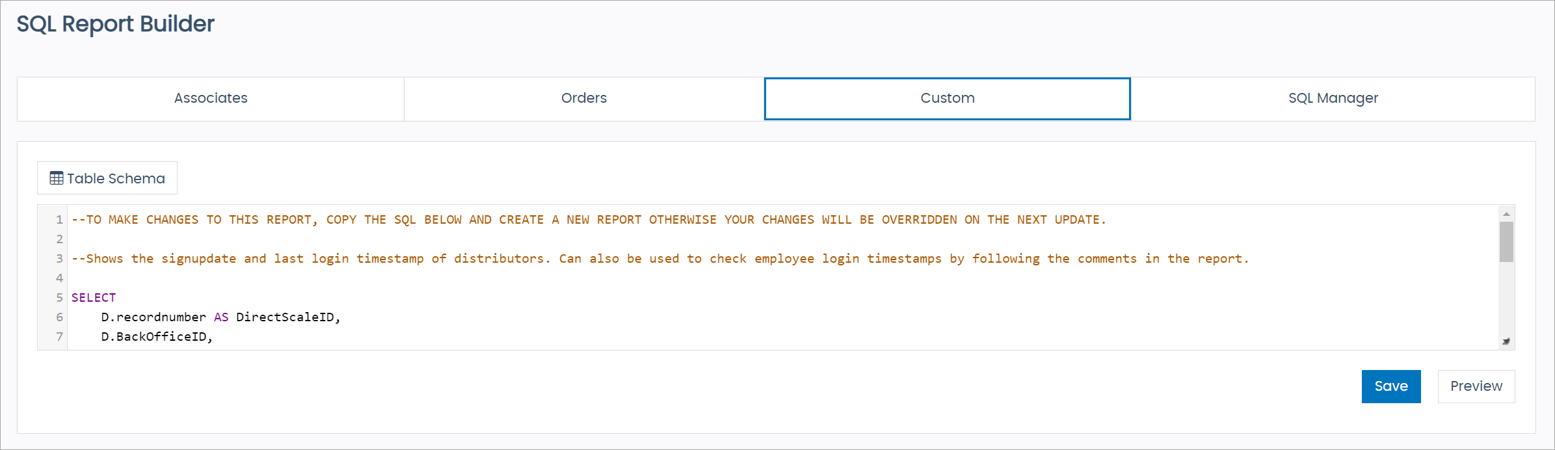The height and width of the screenshot is (450, 1555).
Task: Click line number 5 in the gutter
Action: click(59, 298)
